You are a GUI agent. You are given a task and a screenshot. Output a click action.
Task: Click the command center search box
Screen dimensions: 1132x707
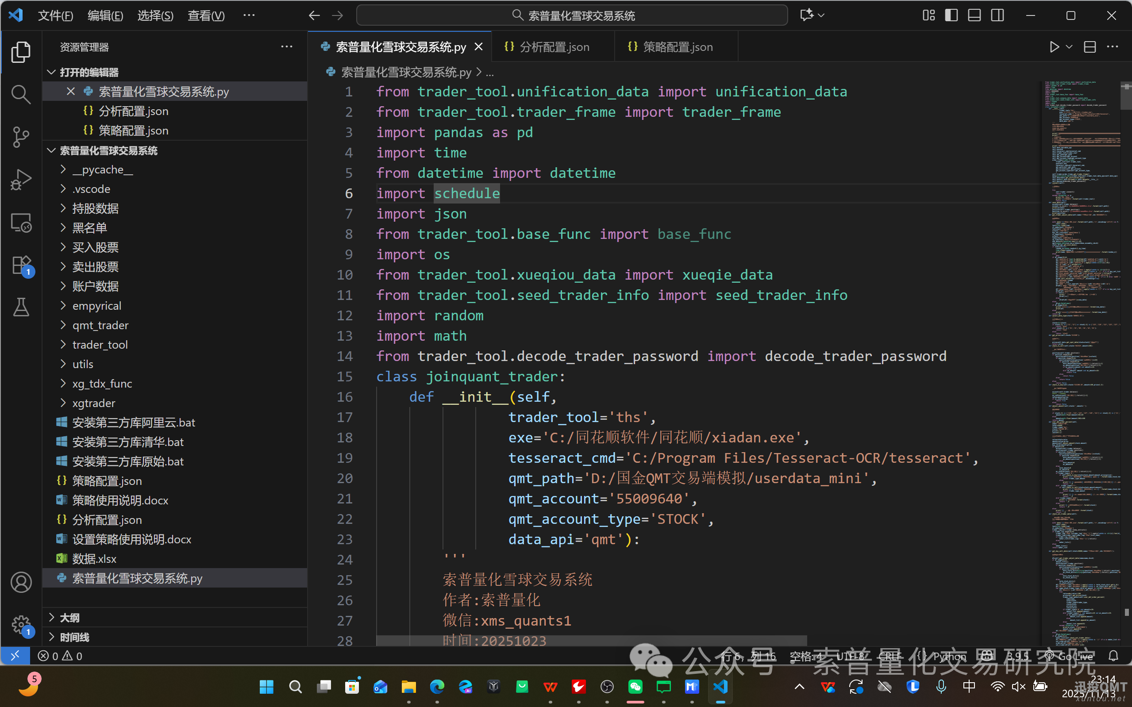point(572,15)
